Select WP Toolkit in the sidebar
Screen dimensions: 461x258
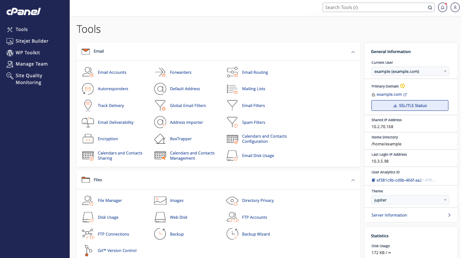coord(28,53)
